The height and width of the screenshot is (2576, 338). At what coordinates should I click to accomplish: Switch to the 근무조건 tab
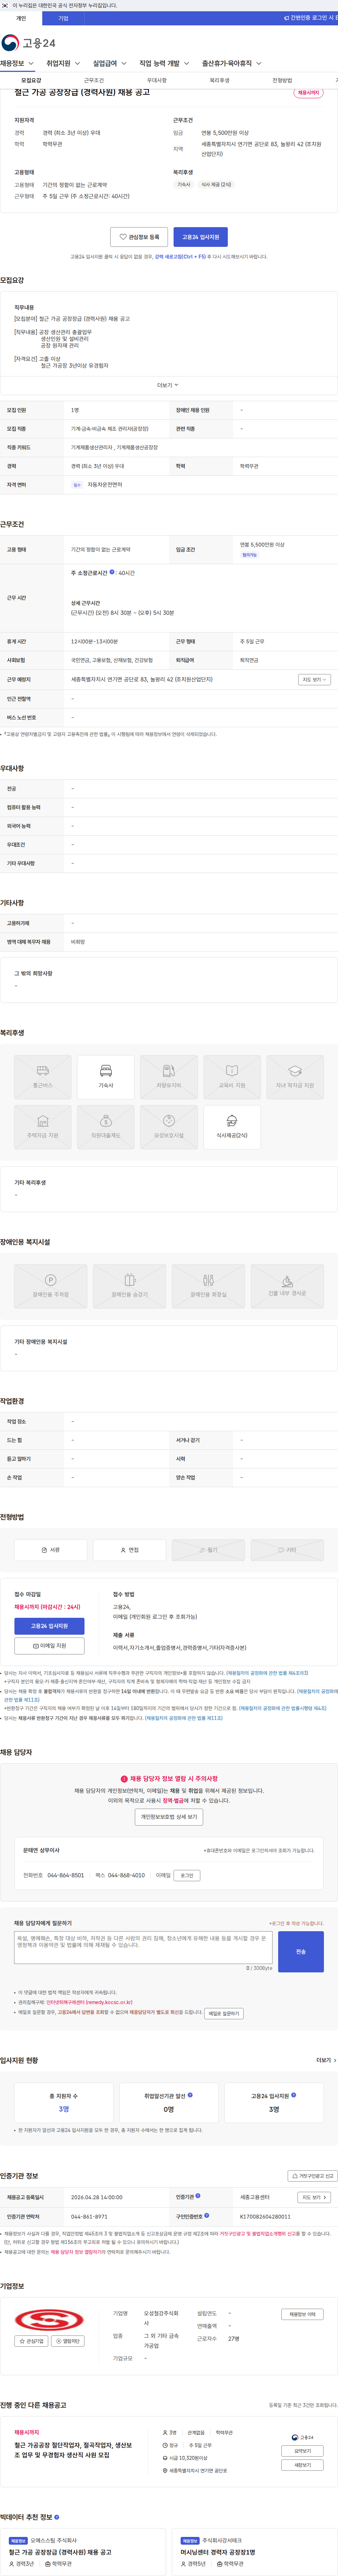tap(94, 80)
